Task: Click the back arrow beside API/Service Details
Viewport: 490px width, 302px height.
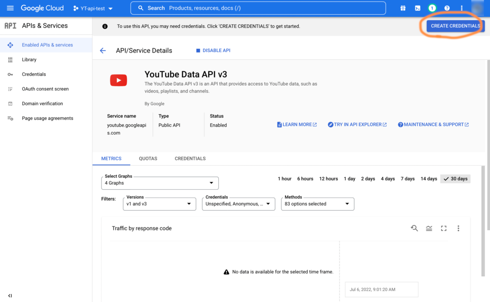Action: [102, 51]
